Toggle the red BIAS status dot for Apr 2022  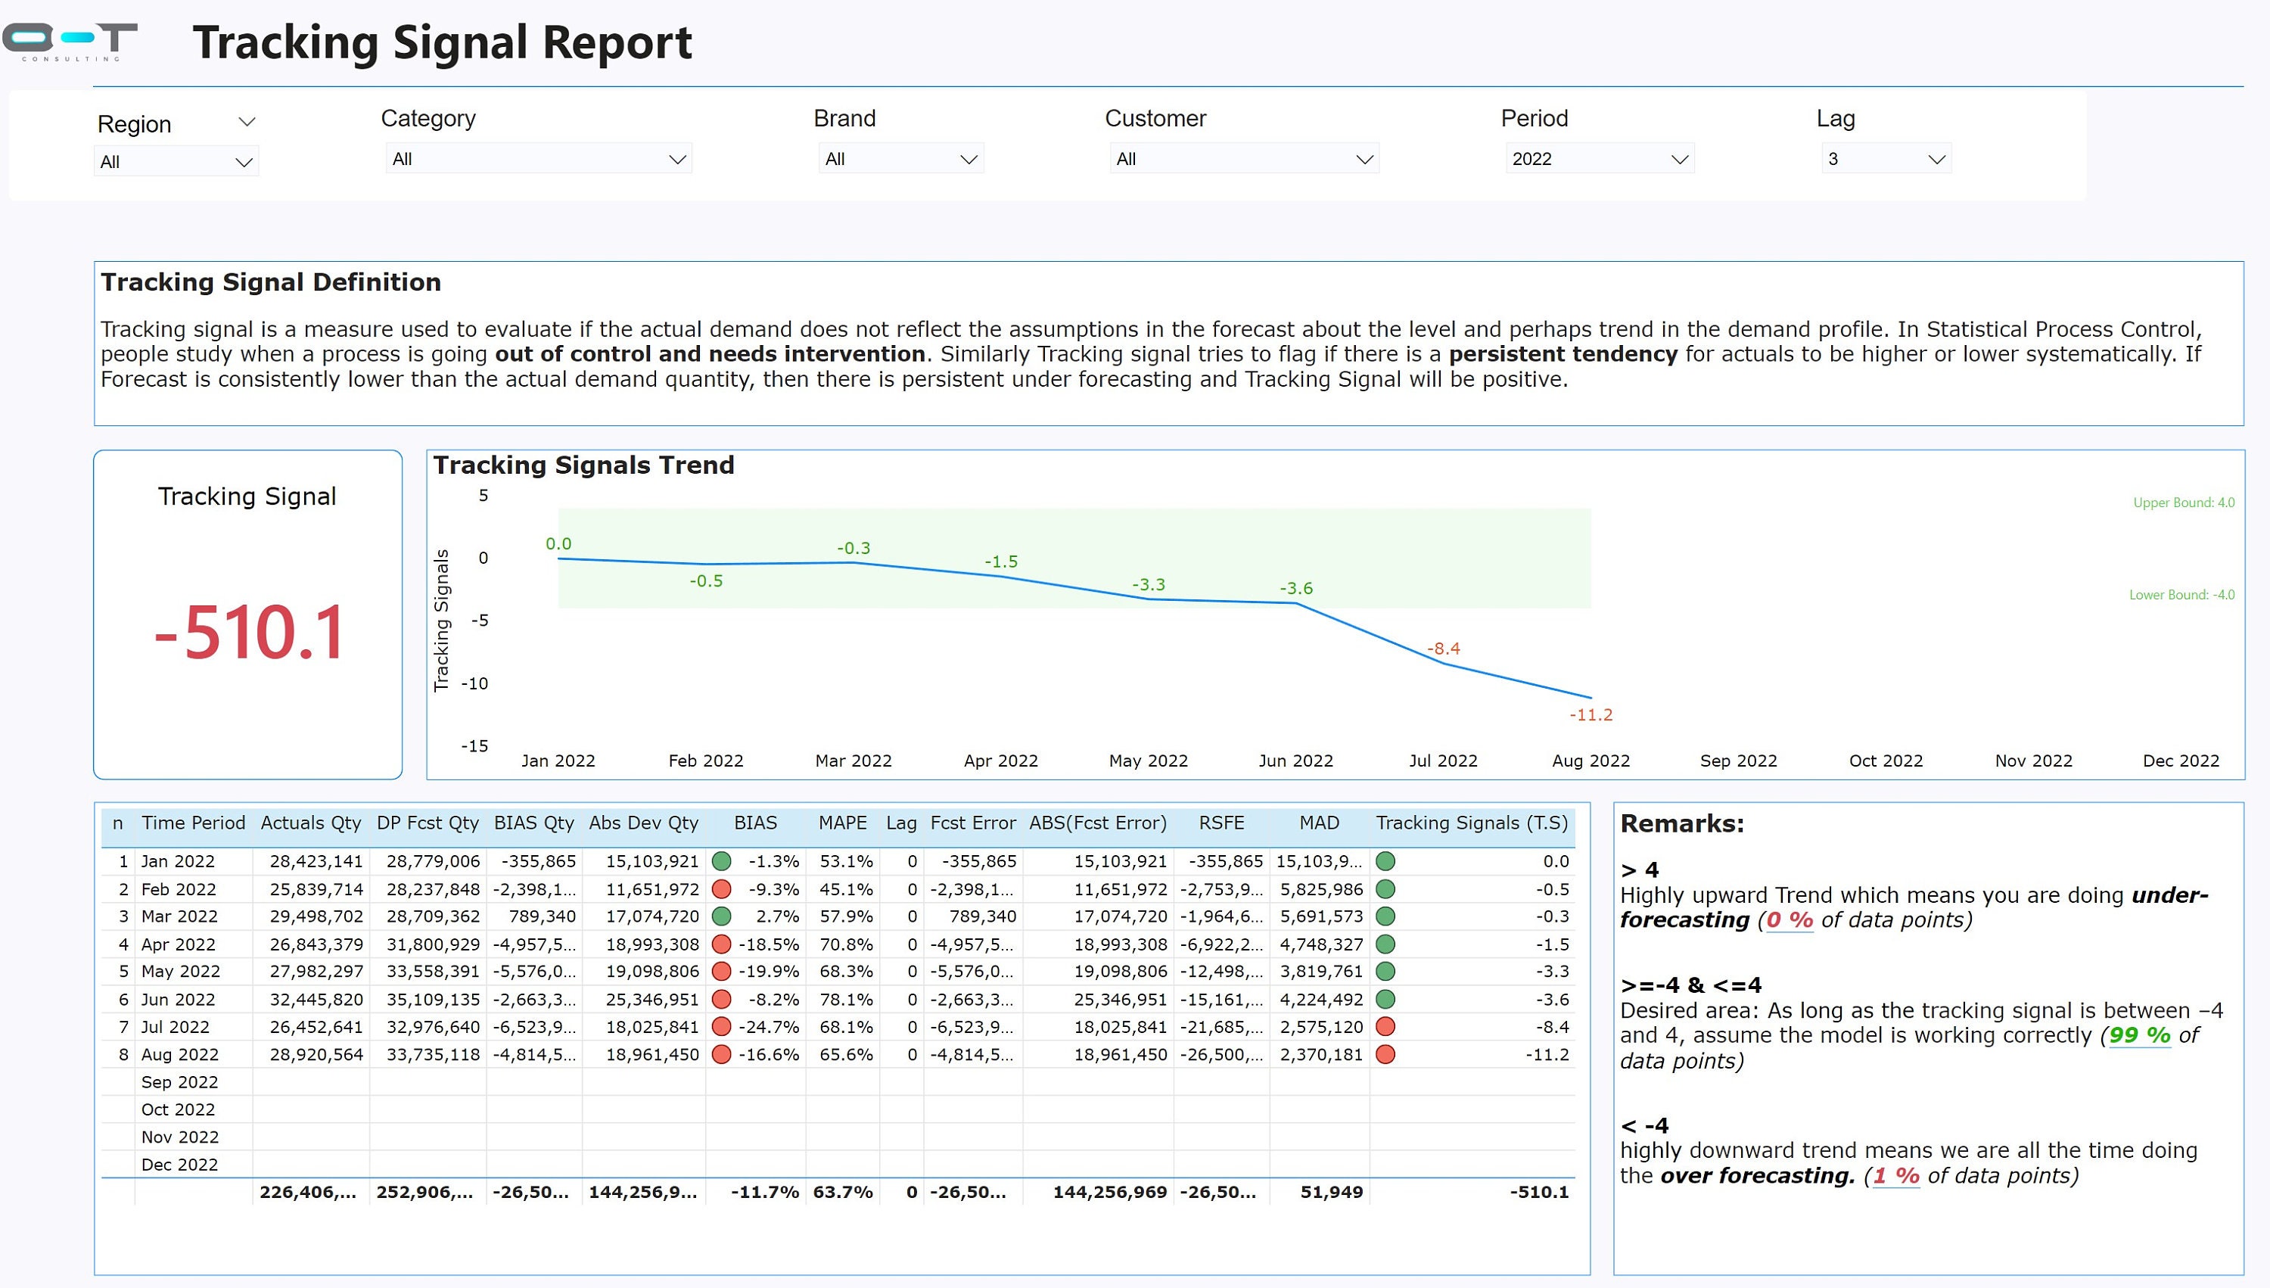coord(720,944)
